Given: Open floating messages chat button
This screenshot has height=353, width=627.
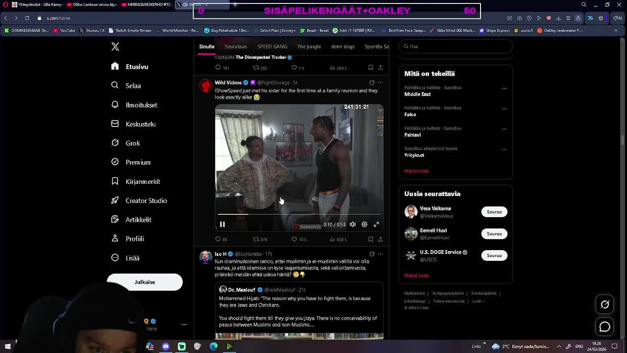Looking at the screenshot, I should 605,327.
